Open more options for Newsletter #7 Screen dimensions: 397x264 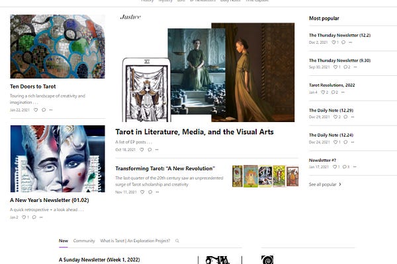(x=355, y=167)
